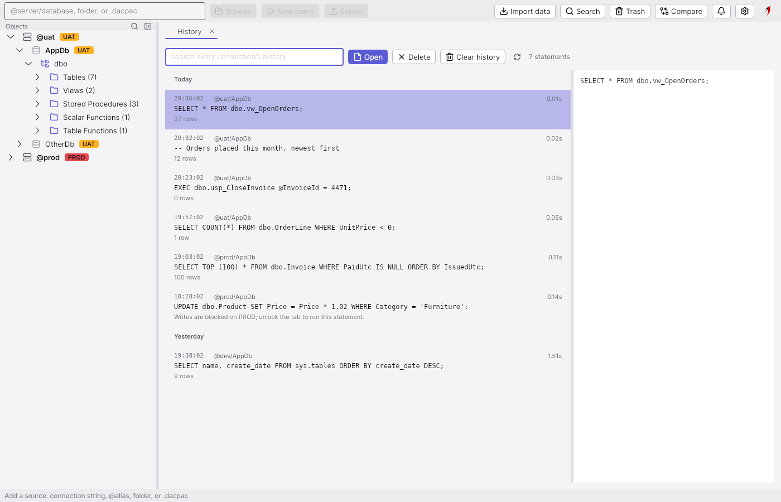This screenshot has width=781, height=502.
Task: Open the Trash
Action: click(x=630, y=11)
